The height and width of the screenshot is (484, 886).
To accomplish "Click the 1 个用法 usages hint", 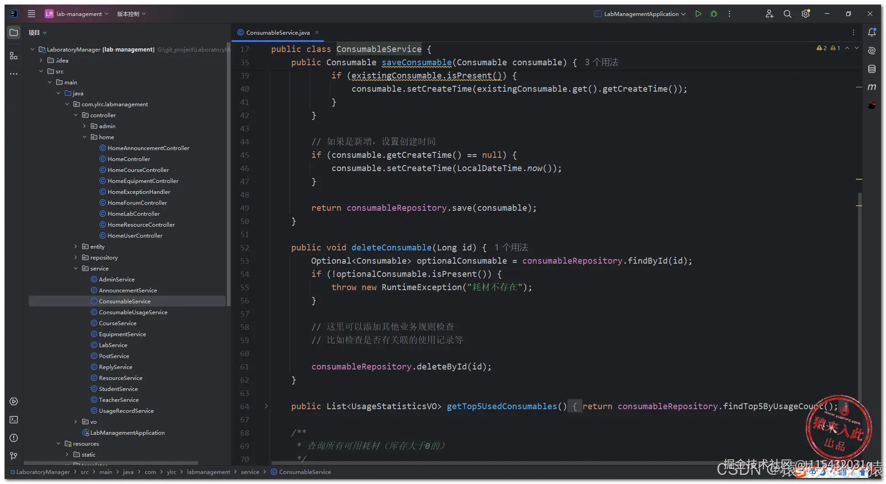I will 511,247.
